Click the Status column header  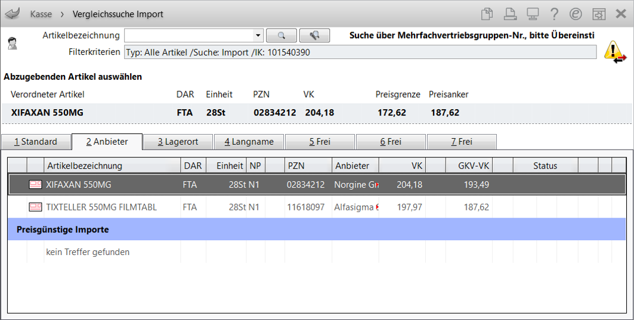point(545,166)
